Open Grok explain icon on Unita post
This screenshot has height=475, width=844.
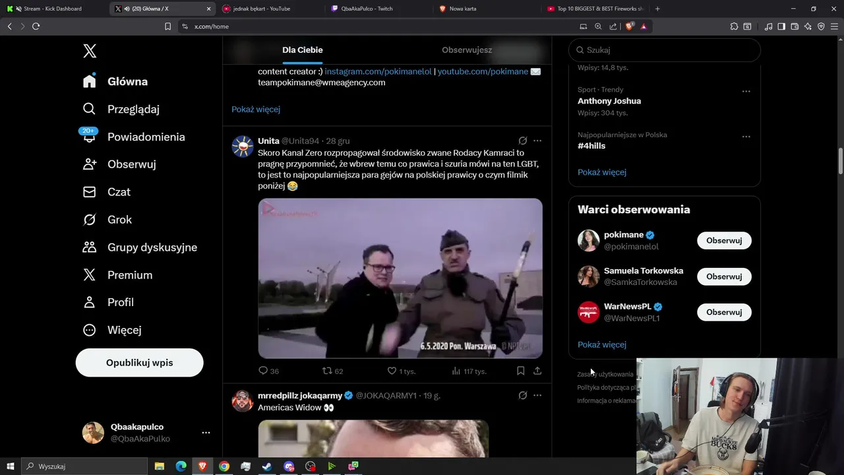523,141
